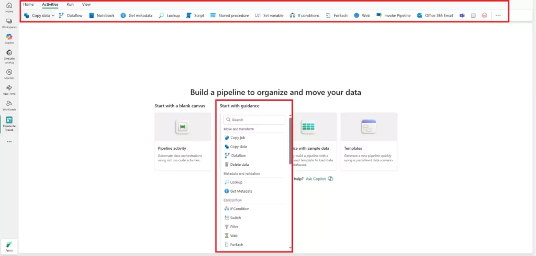Select the Templates card
This screenshot has width=536, height=256.
(x=369, y=141)
